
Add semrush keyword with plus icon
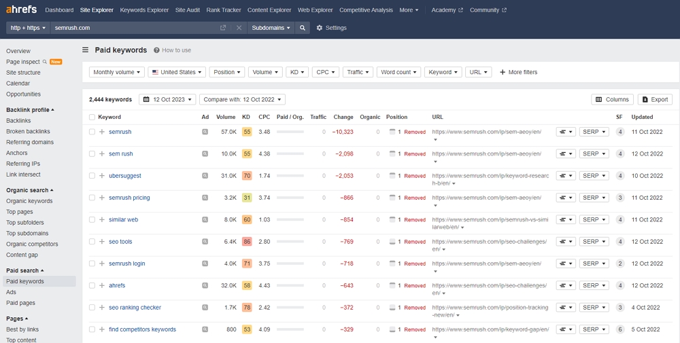click(102, 132)
